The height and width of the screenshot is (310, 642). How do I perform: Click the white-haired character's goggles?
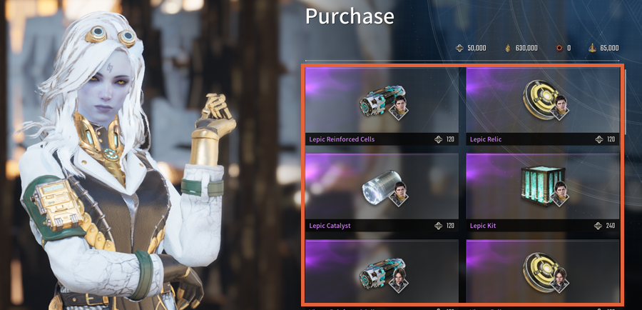click(x=111, y=36)
